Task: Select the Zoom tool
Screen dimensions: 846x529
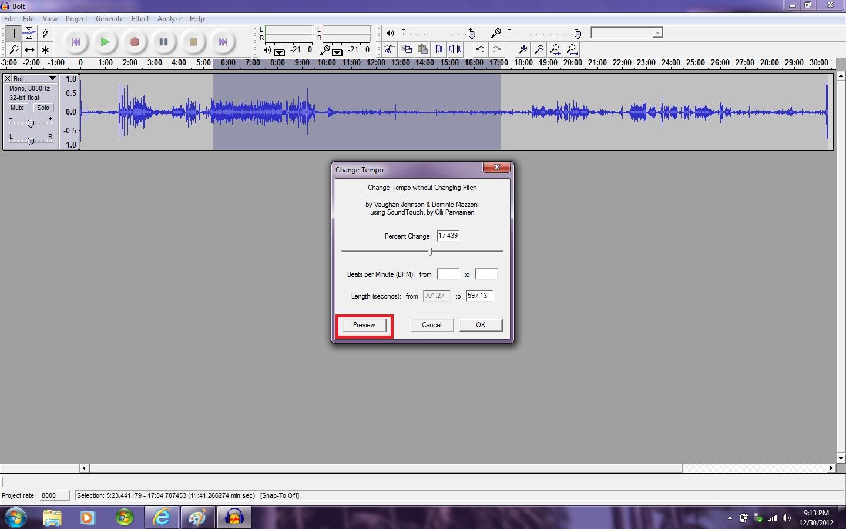Action: pos(14,49)
